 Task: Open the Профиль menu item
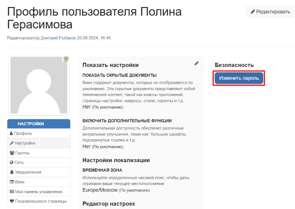pyautogui.click(x=39, y=133)
